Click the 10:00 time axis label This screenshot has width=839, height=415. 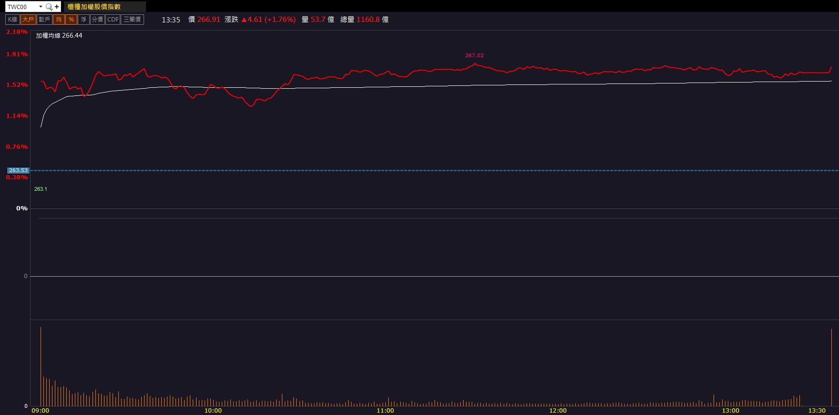tap(213, 411)
